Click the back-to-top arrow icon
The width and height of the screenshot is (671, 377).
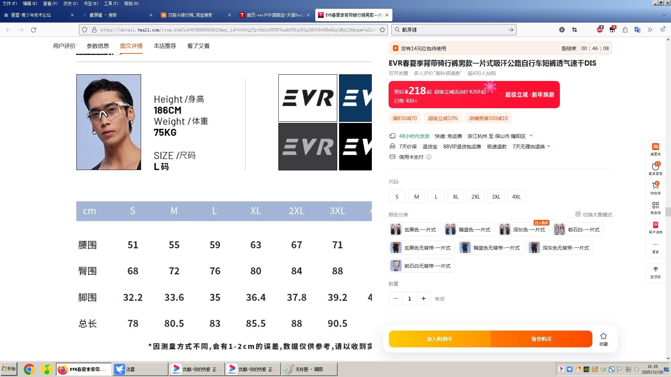[x=655, y=270]
